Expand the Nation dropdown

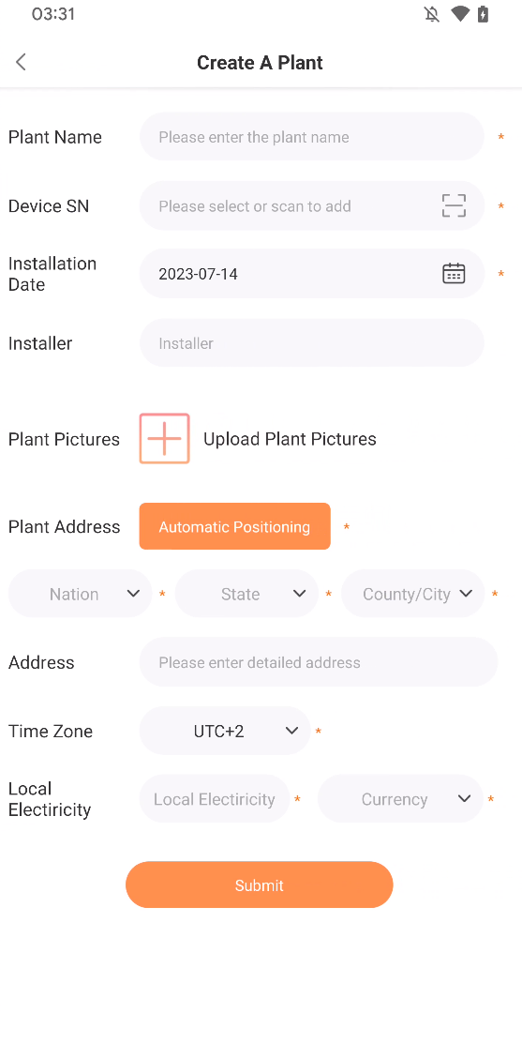click(x=81, y=594)
